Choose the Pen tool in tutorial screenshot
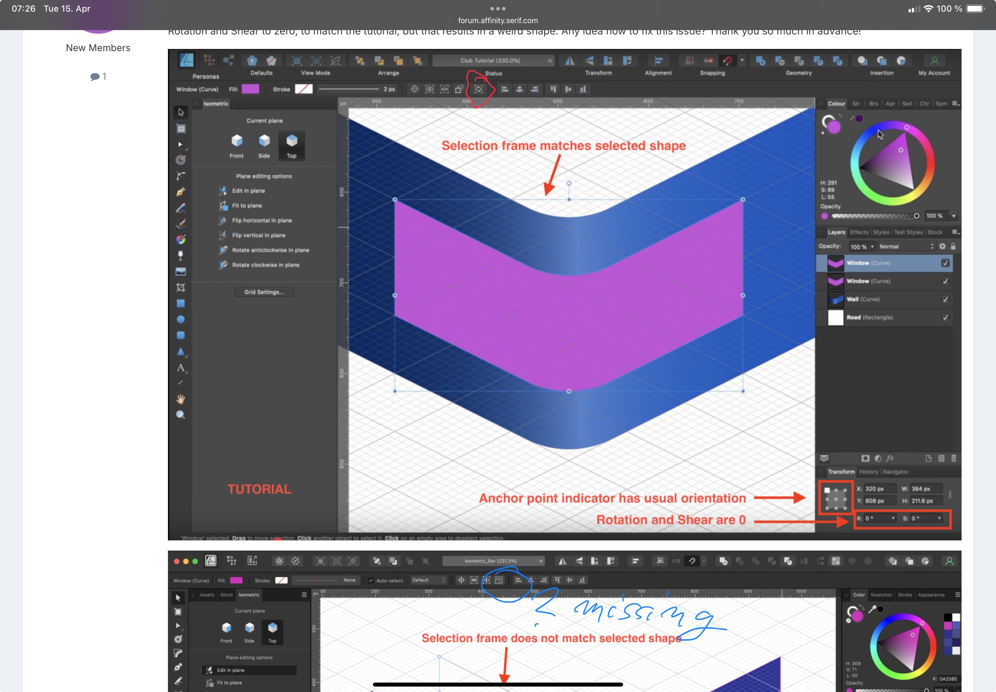Screen dimensions: 996x692 pos(180,191)
